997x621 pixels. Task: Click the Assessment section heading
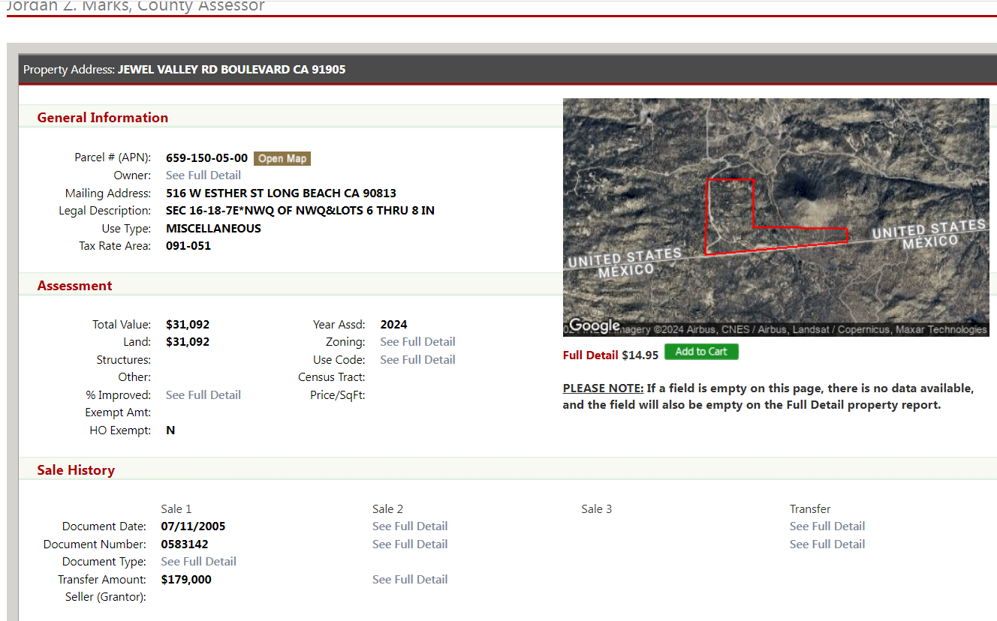click(x=74, y=286)
